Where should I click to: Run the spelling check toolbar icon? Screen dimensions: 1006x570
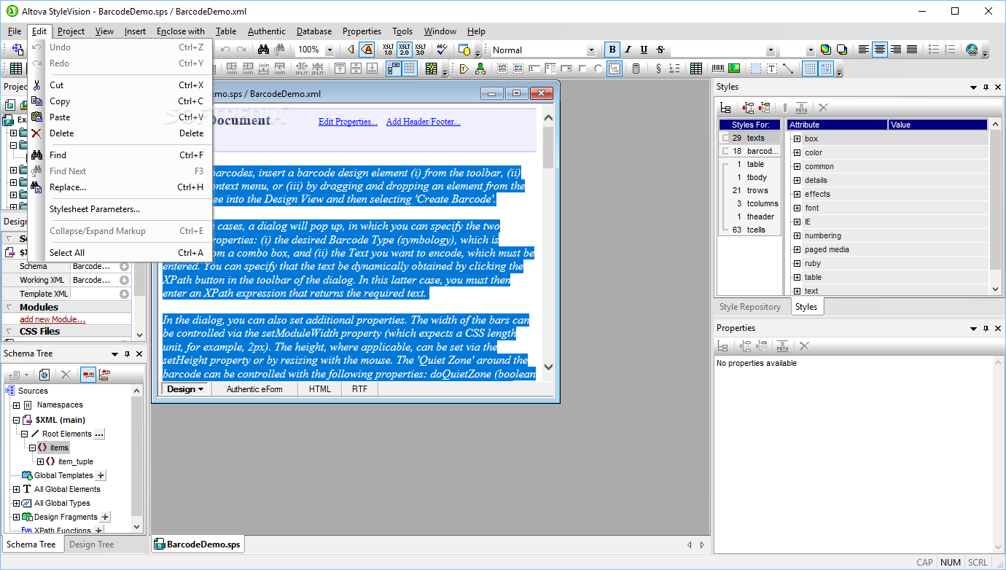[x=441, y=50]
